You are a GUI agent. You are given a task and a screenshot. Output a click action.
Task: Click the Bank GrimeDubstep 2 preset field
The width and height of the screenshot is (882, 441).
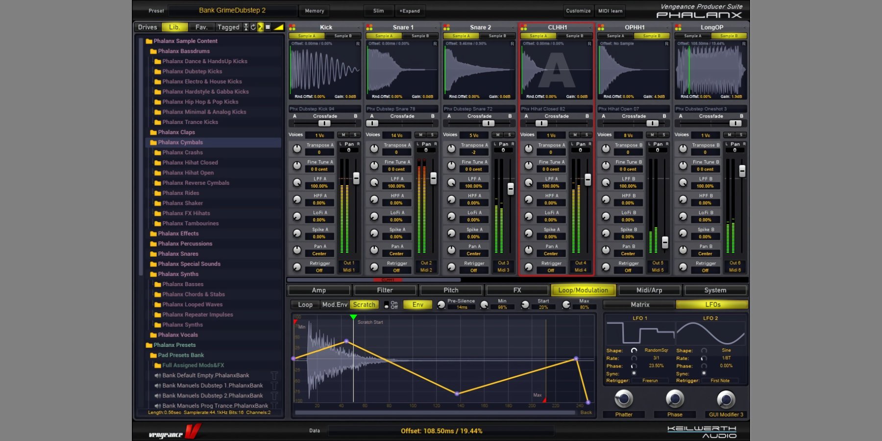tap(233, 10)
